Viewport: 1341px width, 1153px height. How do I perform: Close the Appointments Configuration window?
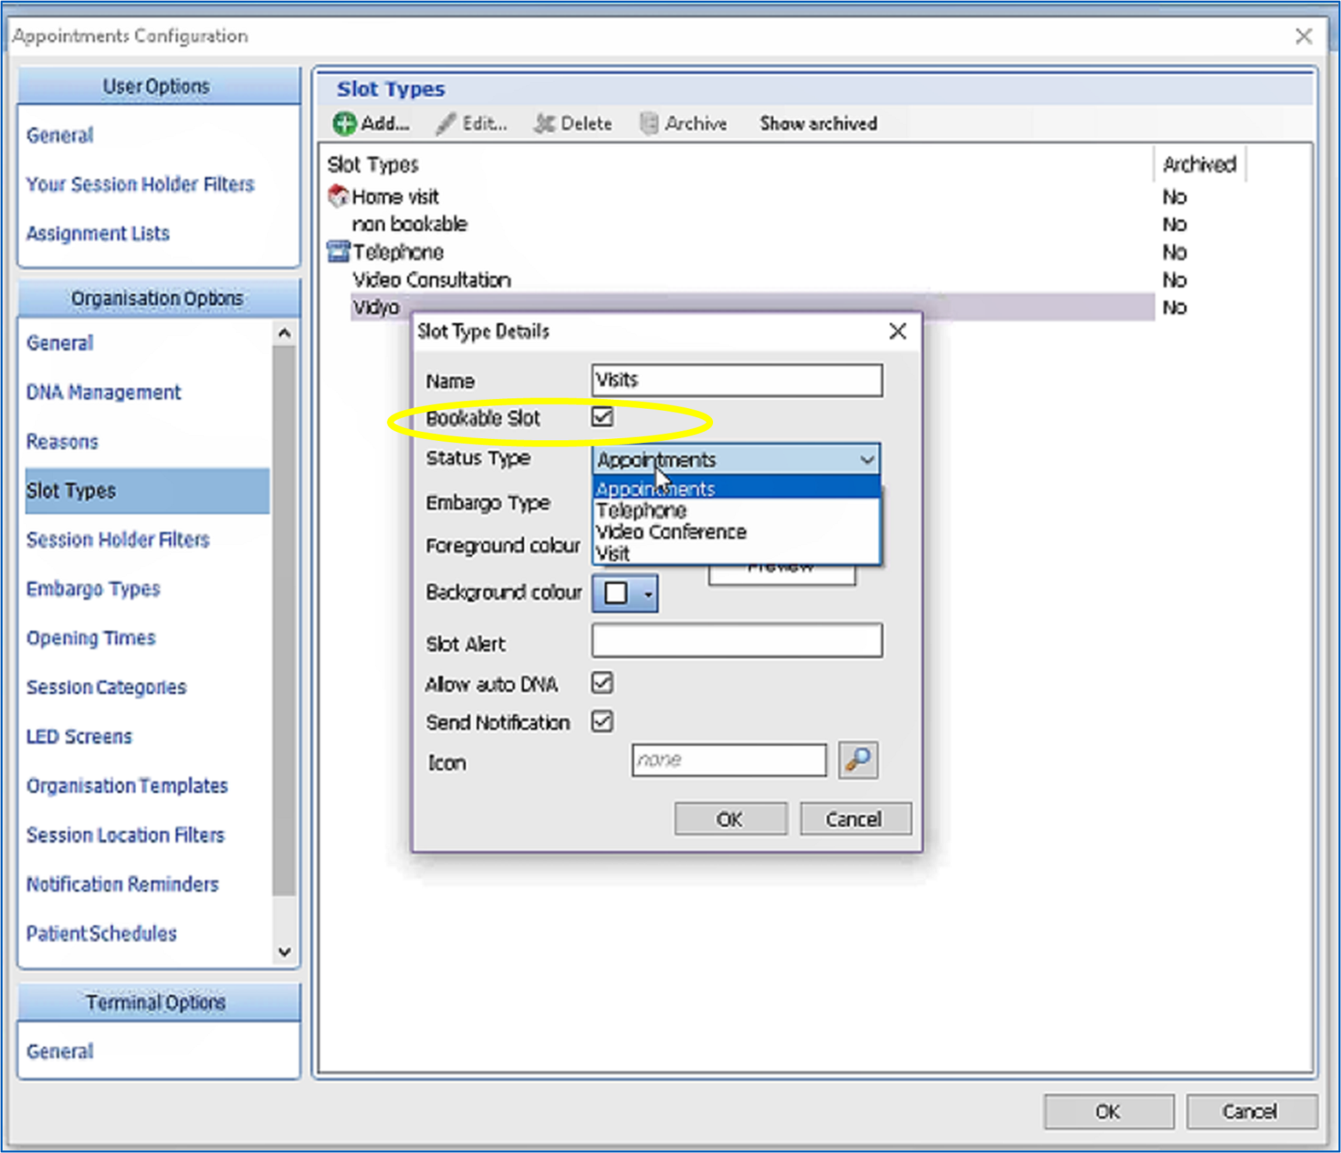[x=1303, y=36]
